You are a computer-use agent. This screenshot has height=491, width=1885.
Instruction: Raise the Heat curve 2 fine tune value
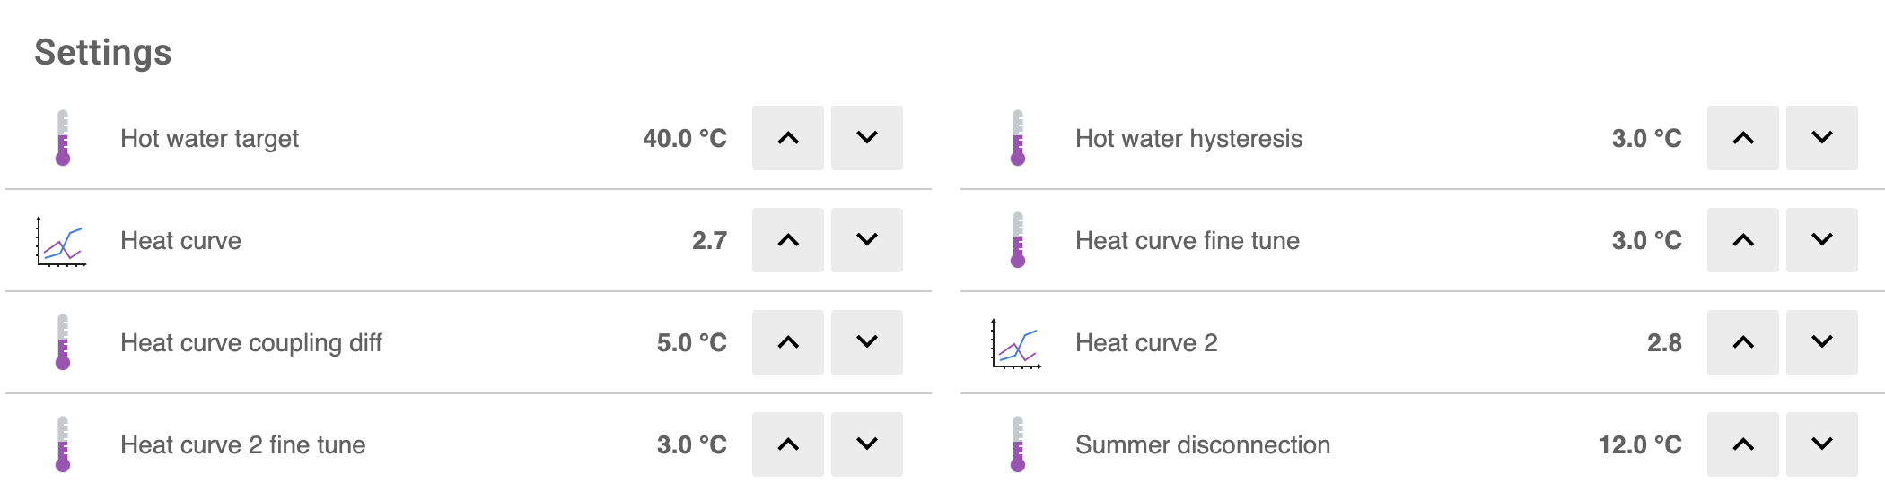pyautogui.click(x=788, y=444)
